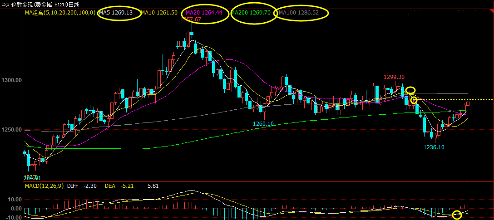Image resolution: width=494 pixels, height=220 pixels.
Task: Click the 1236.10 low price label
Action: point(434,147)
